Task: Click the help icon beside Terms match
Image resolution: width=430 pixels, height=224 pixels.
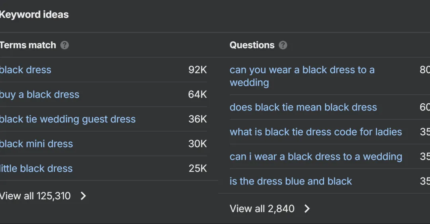Action: click(x=64, y=45)
